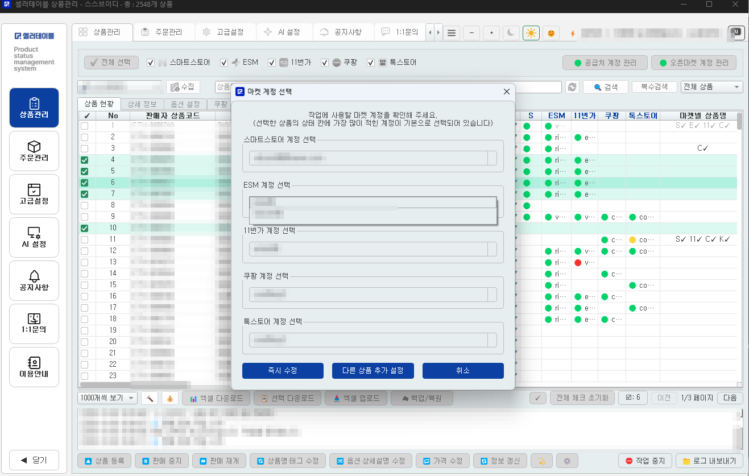
Task: Open AI 설정 in the left sidebar
Action: coord(34,237)
